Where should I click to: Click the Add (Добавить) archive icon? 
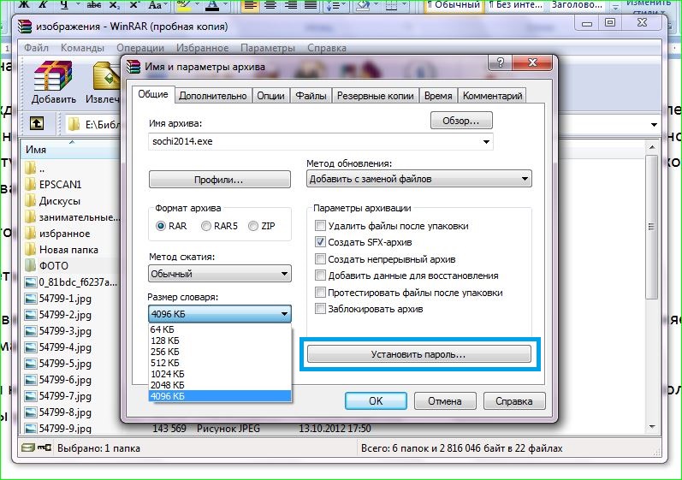coord(53,76)
